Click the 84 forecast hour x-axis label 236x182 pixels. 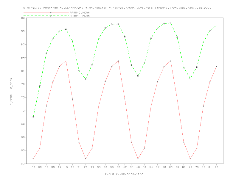(x=216, y=167)
